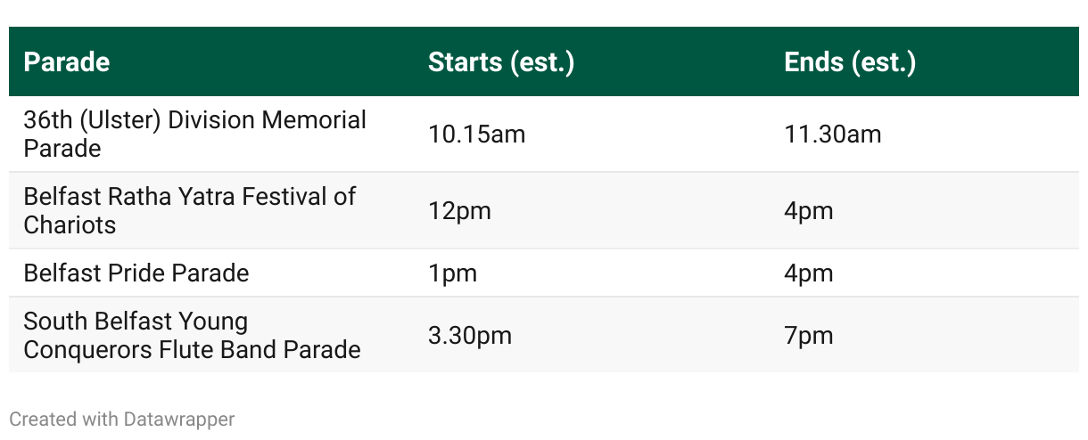Open the Created with Datawrapper link
The image size is (1088, 440).
click(x=122, y=419)
